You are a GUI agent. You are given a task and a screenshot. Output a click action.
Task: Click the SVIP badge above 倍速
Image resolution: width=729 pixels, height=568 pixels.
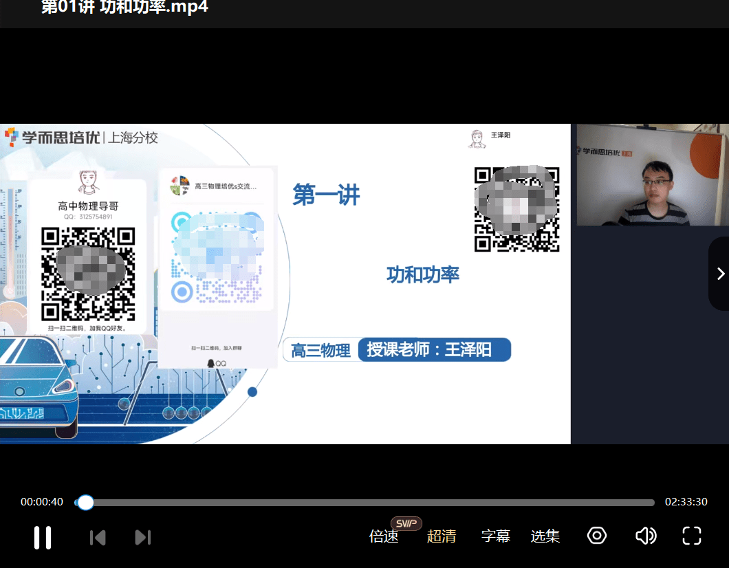pos(406,523)
